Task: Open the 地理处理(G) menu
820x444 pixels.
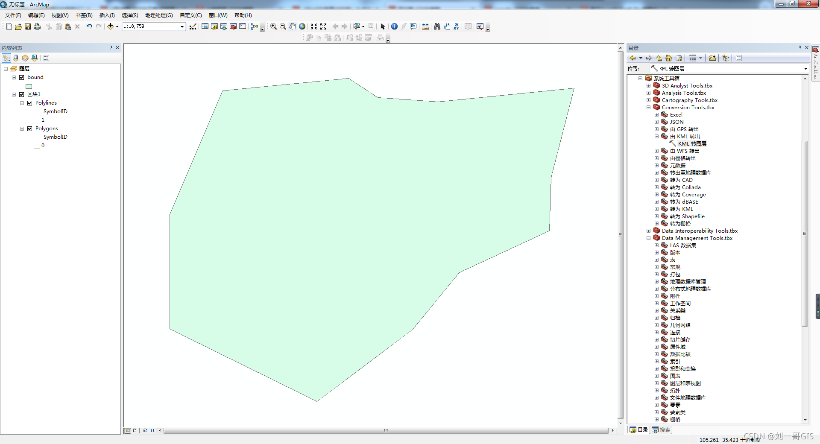Action: pos(159,15)
